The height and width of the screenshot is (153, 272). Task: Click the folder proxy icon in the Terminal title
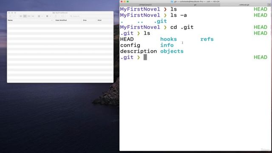pos(172,2)
